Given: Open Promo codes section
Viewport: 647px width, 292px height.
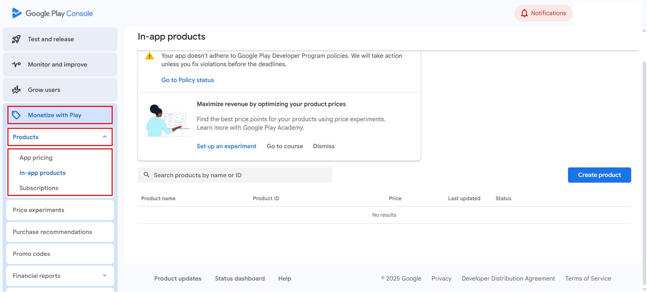Looking at the screenshot, I should point(60,254).
